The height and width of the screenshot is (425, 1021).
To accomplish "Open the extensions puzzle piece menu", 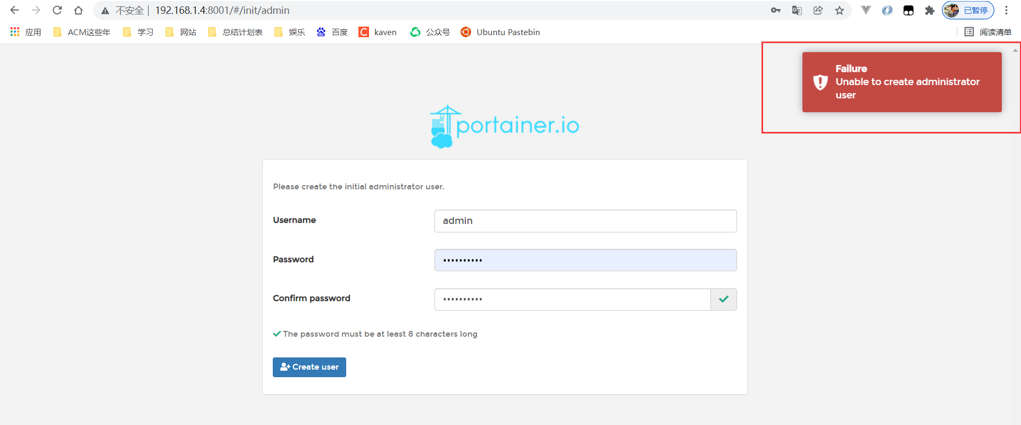I will [930, 10].
